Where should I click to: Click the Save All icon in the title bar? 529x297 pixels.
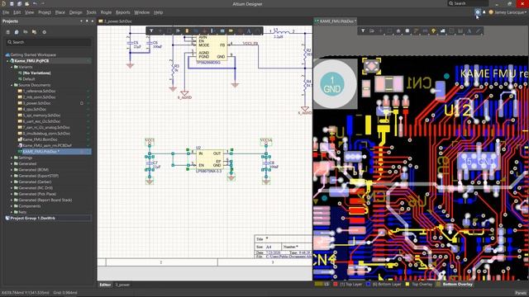19,3
